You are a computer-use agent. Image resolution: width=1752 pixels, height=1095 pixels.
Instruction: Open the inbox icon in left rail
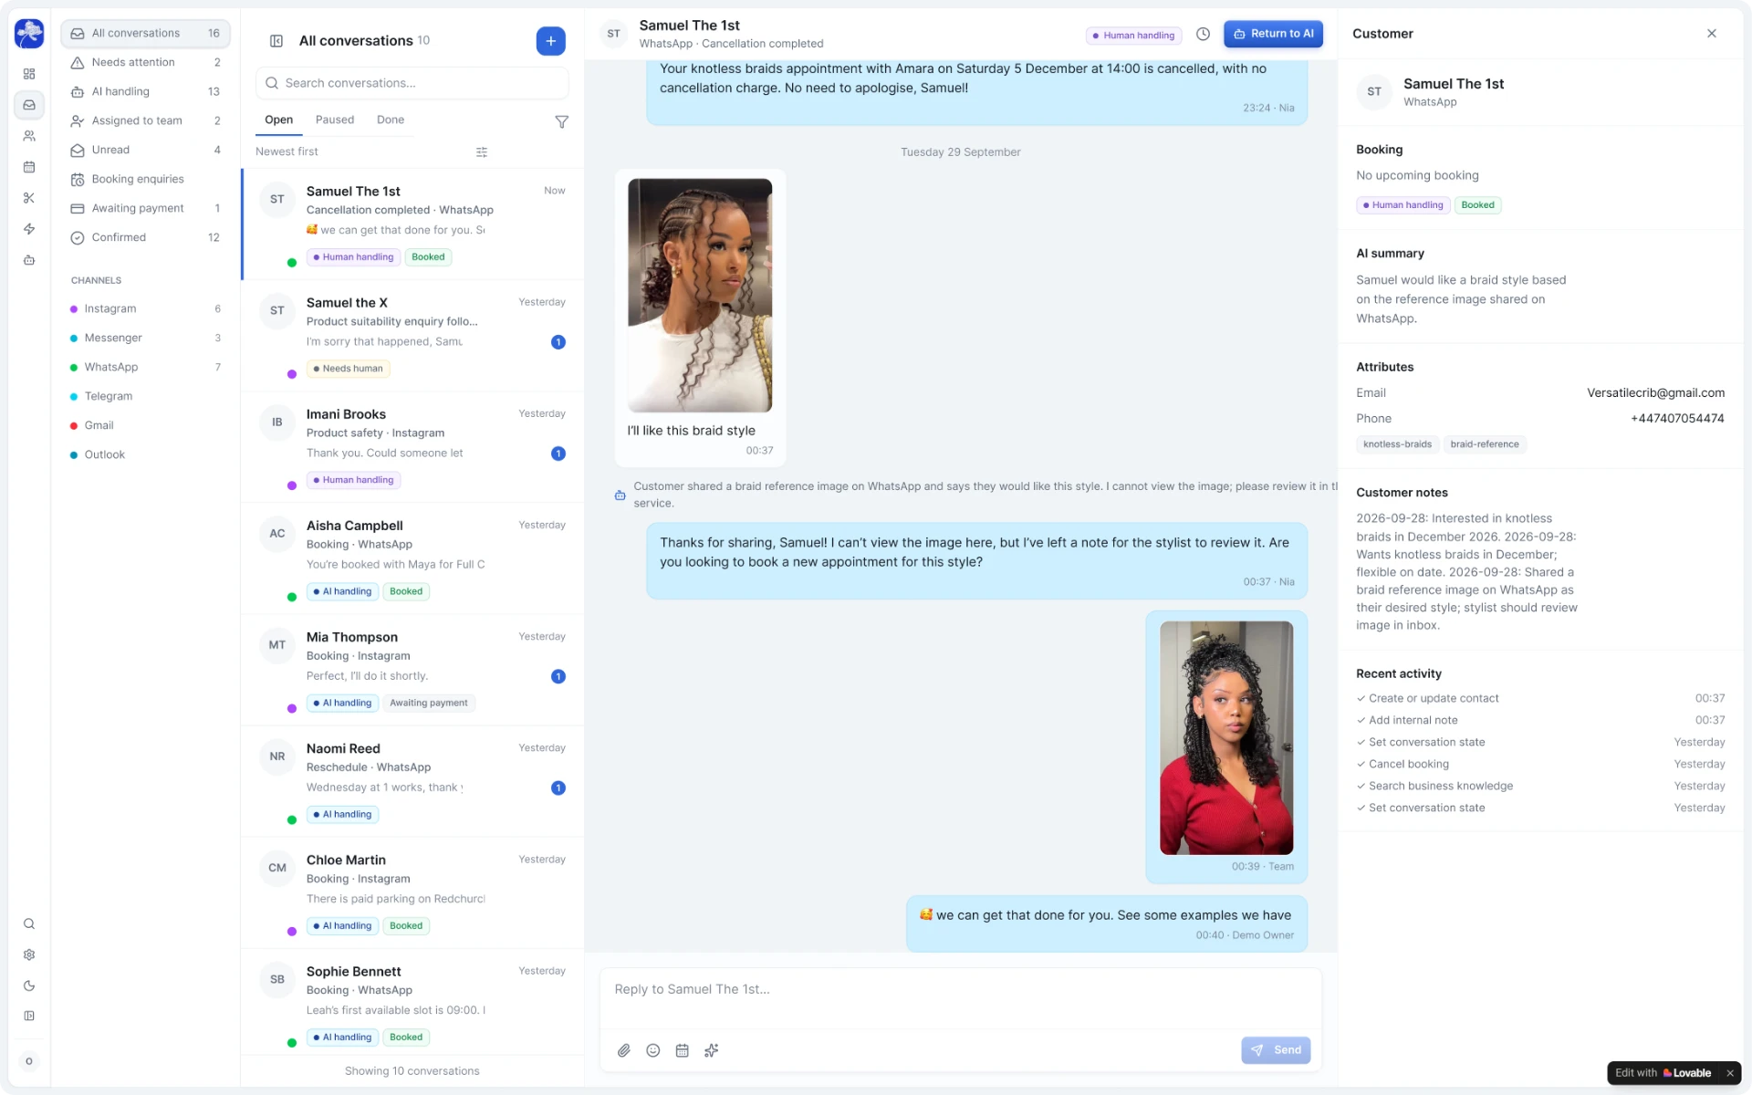pyautogui.click(x=29, y=105)
